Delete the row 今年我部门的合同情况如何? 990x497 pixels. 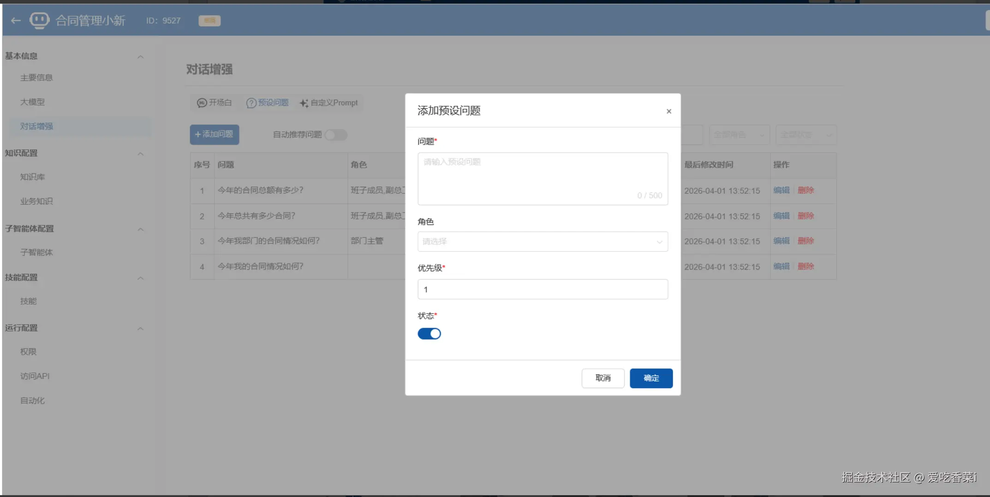coord(805,241)
